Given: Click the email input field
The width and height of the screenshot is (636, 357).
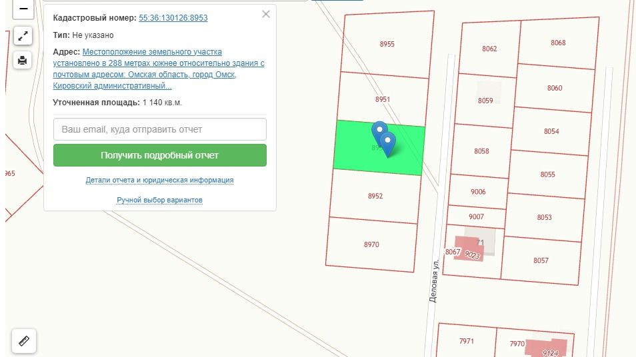Looking at the screenshot, I should coord(159,129).
